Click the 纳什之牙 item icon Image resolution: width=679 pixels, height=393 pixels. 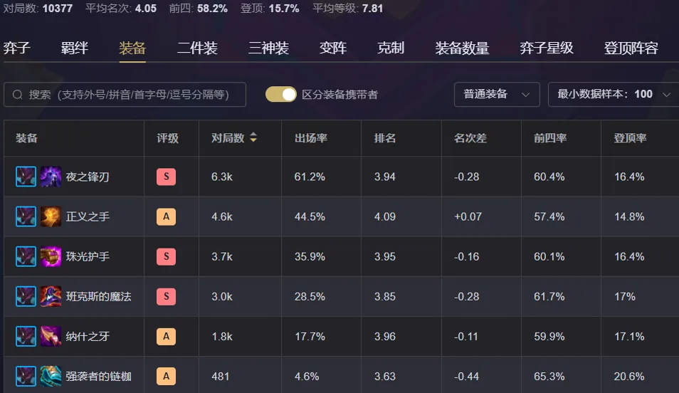point(51,336)
